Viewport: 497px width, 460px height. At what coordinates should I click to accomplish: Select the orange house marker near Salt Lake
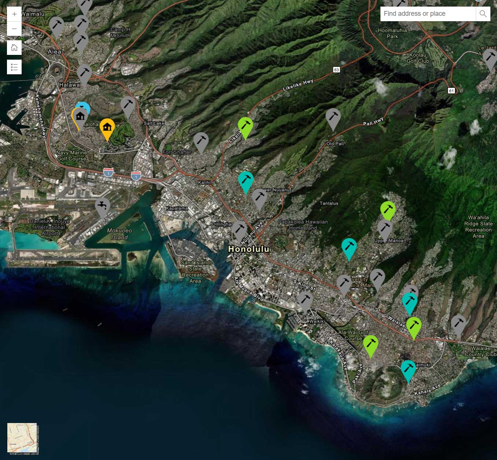(x=107, y=127)
